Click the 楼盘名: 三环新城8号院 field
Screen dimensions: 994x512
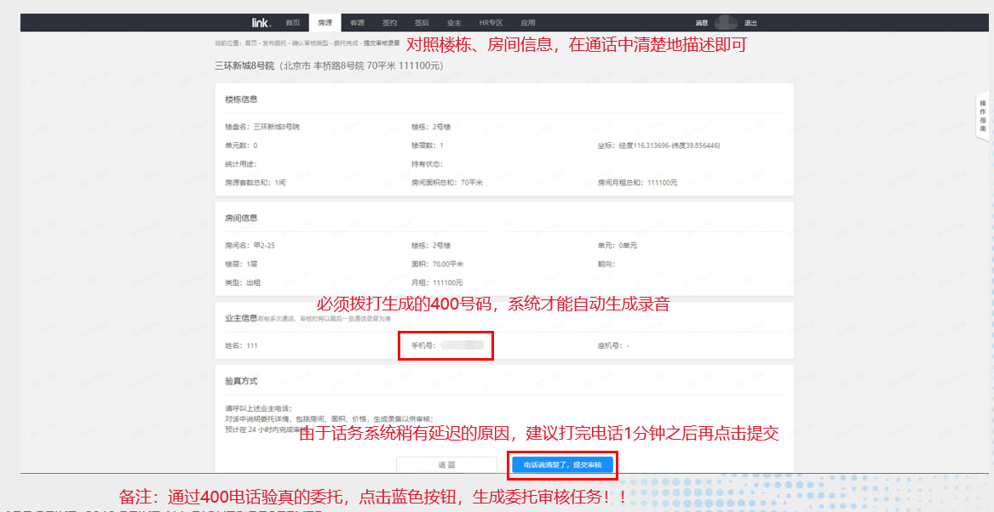pos(262,127)
